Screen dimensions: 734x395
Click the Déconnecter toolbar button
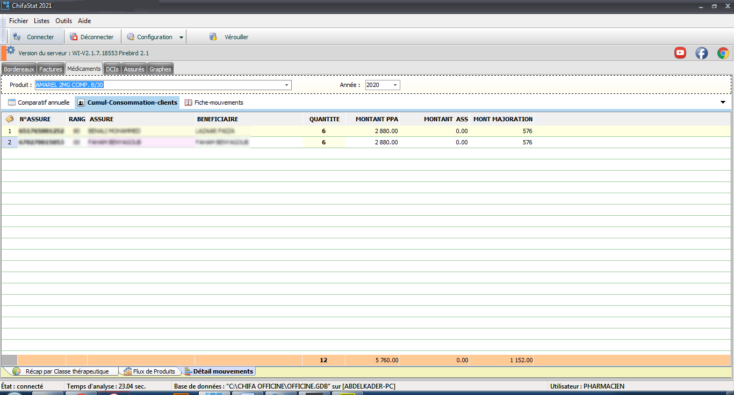92,37
